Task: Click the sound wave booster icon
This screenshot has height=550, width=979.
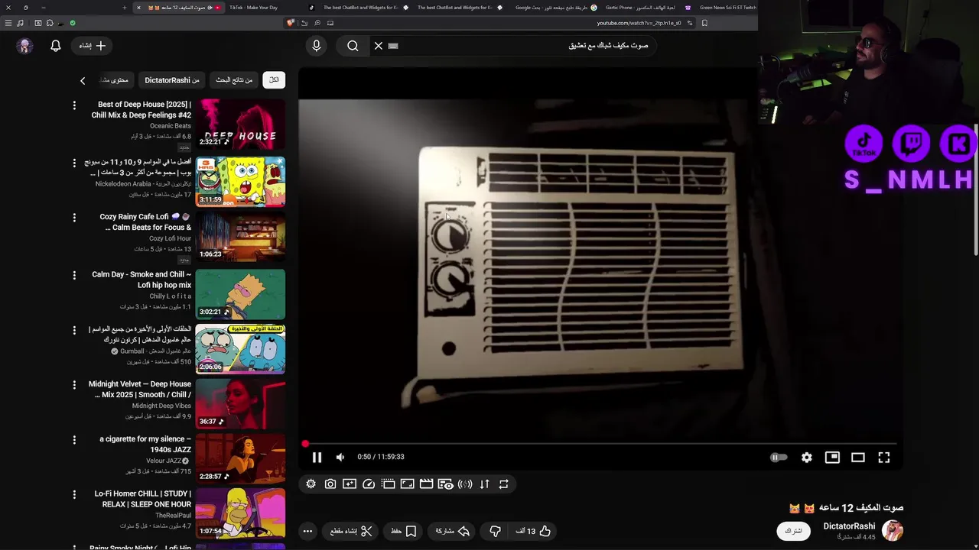Action: (x=465, y=484)
